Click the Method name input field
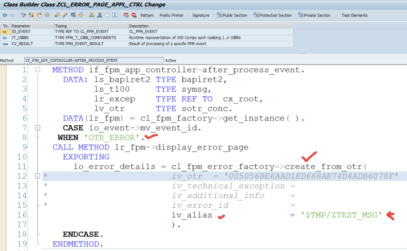 (x=93, y=61)
